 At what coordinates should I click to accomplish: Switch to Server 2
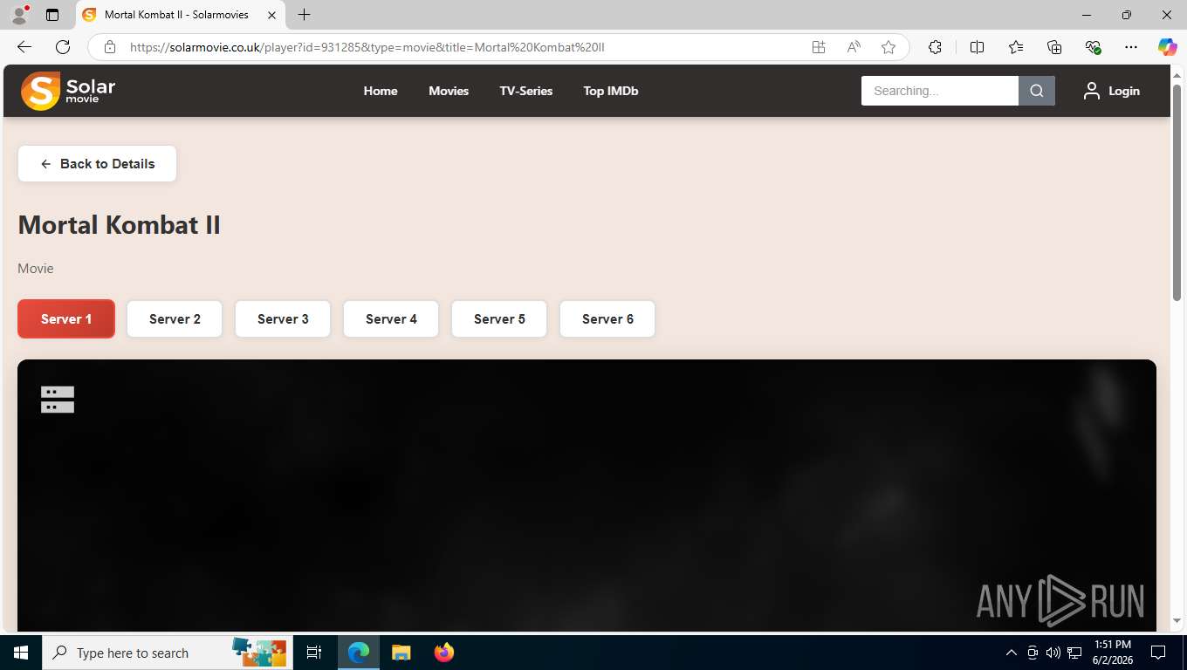pyautogui.click(x=175, y=319)
